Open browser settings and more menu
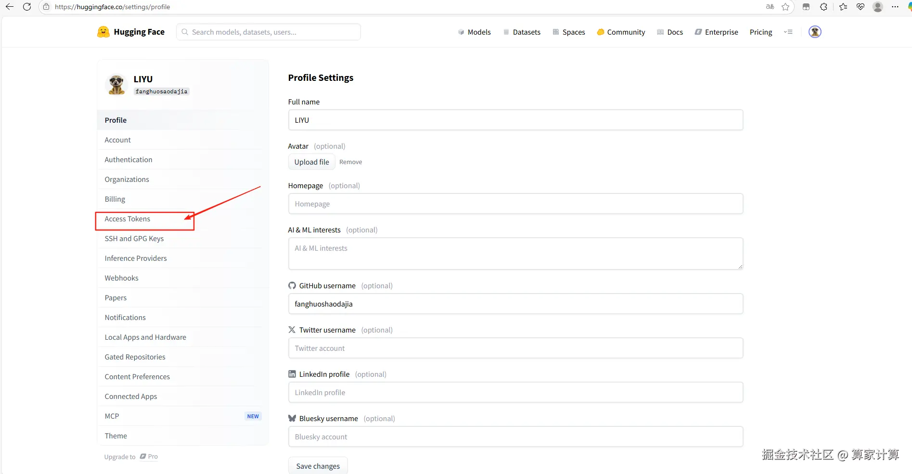Image resolution: width=912 pixels, height=474 pixels. click(895, 7)
